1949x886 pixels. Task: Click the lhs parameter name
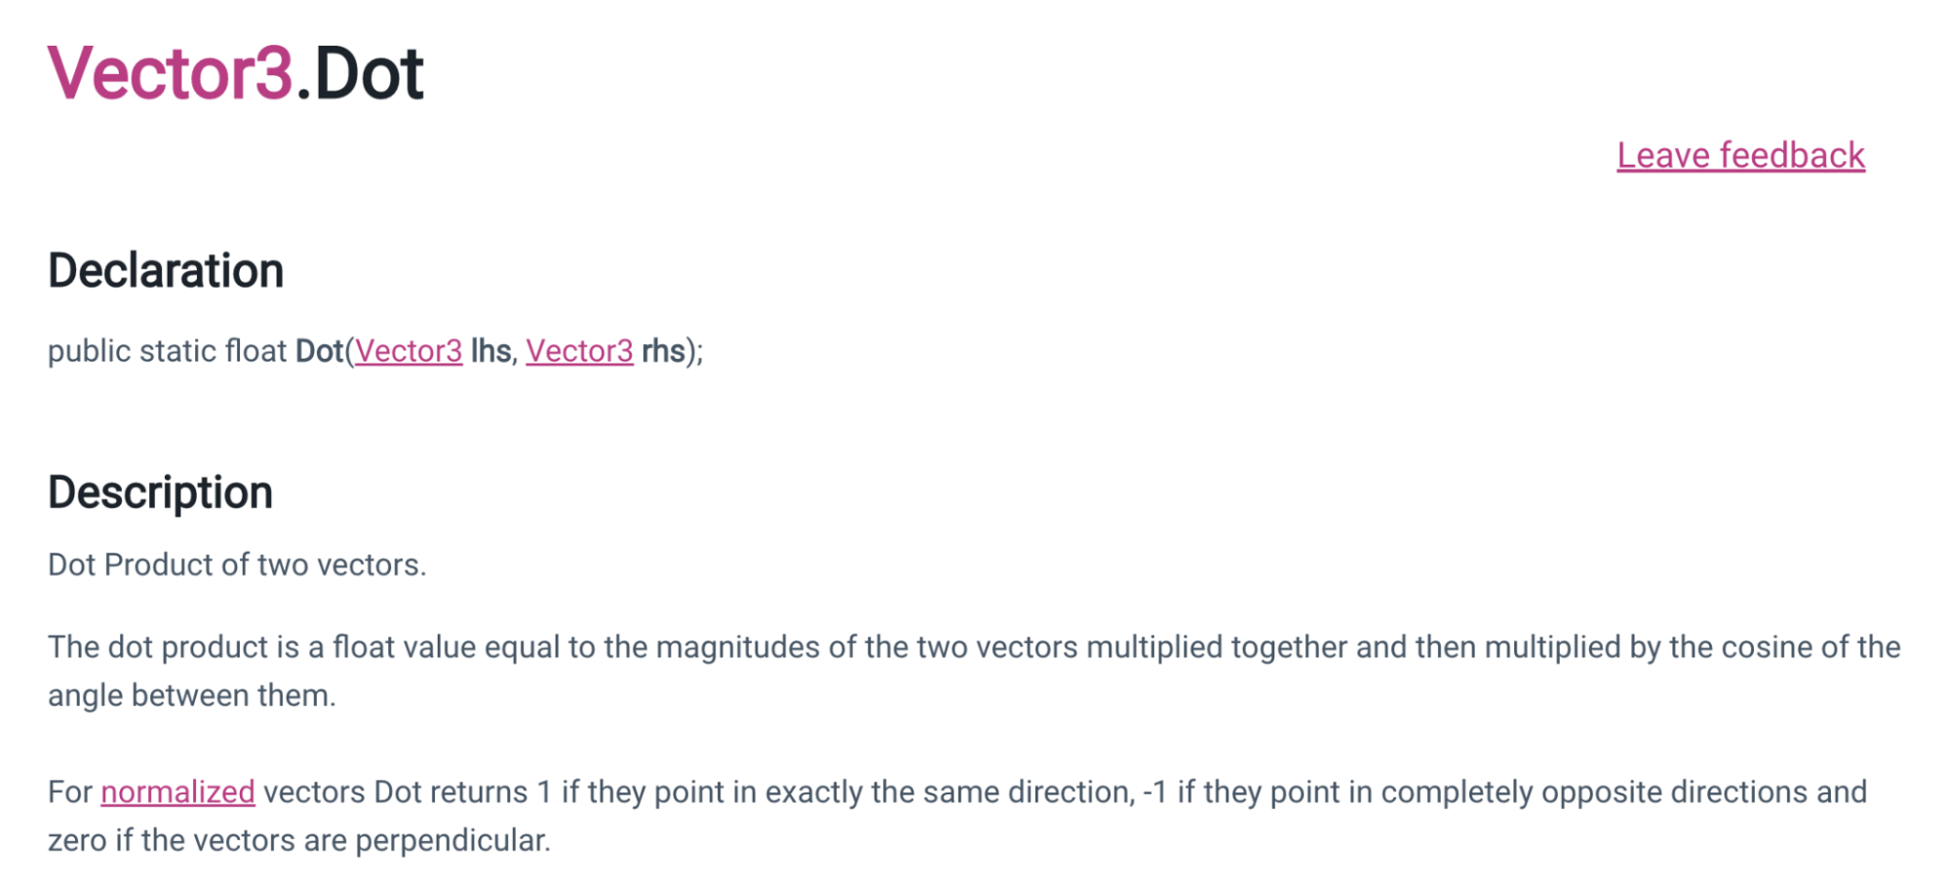[490, 351]
